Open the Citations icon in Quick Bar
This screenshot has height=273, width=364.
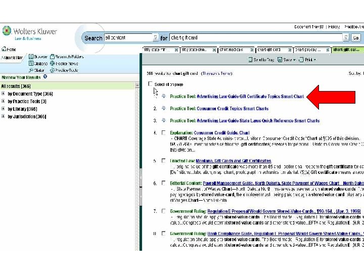click(31, 63)
